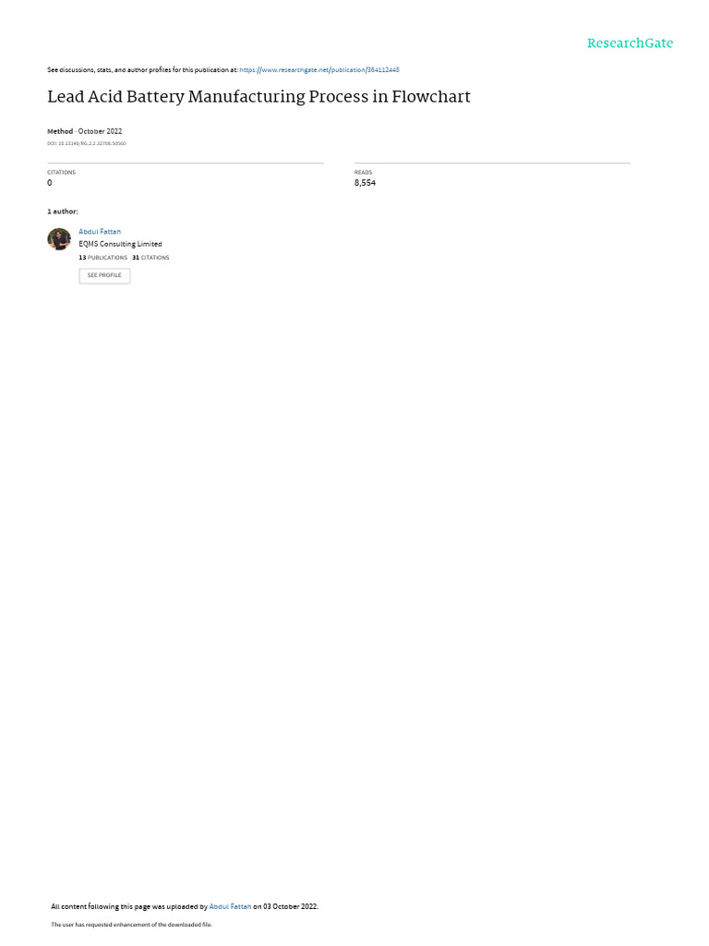709x946 pixels.
Task: Click the October 2022 publication date
Action: pyautogui.click(x=100, y=131)
